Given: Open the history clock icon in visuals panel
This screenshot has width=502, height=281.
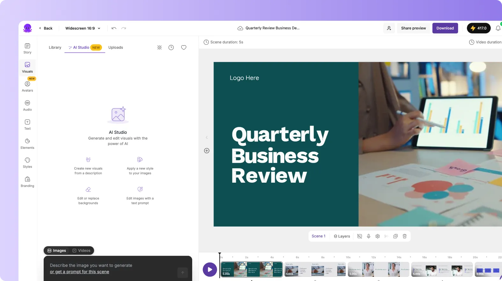Looking at the screenshot, I should coord(171,47).
